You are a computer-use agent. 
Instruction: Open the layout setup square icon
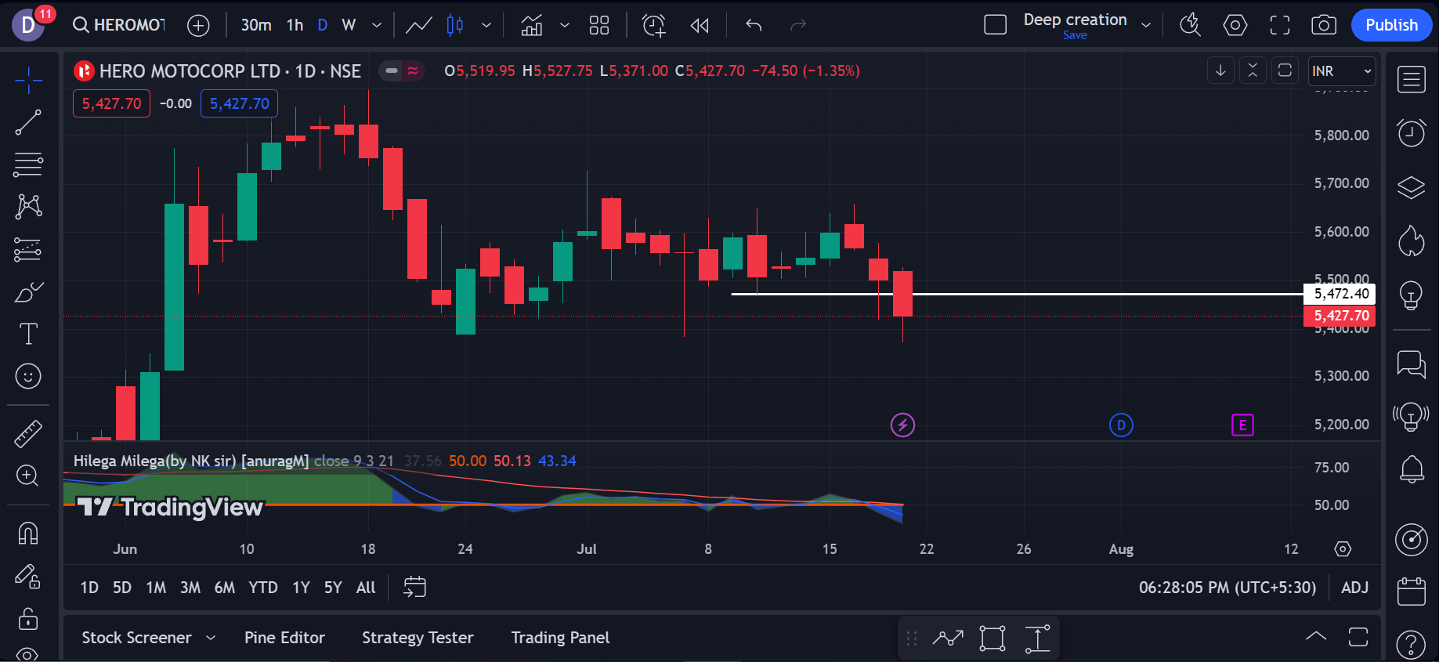point(996,25)
